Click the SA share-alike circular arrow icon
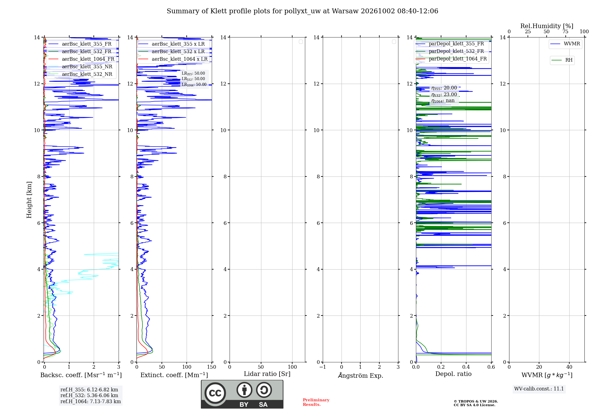605x411 pixels. click(x=264, y=390)
